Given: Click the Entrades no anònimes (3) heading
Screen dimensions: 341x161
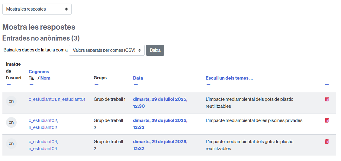Looking at the screenshot, I should pos(41,38).
